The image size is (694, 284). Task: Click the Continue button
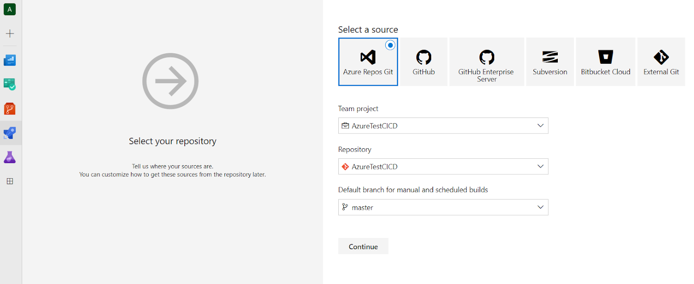(363, 246)
